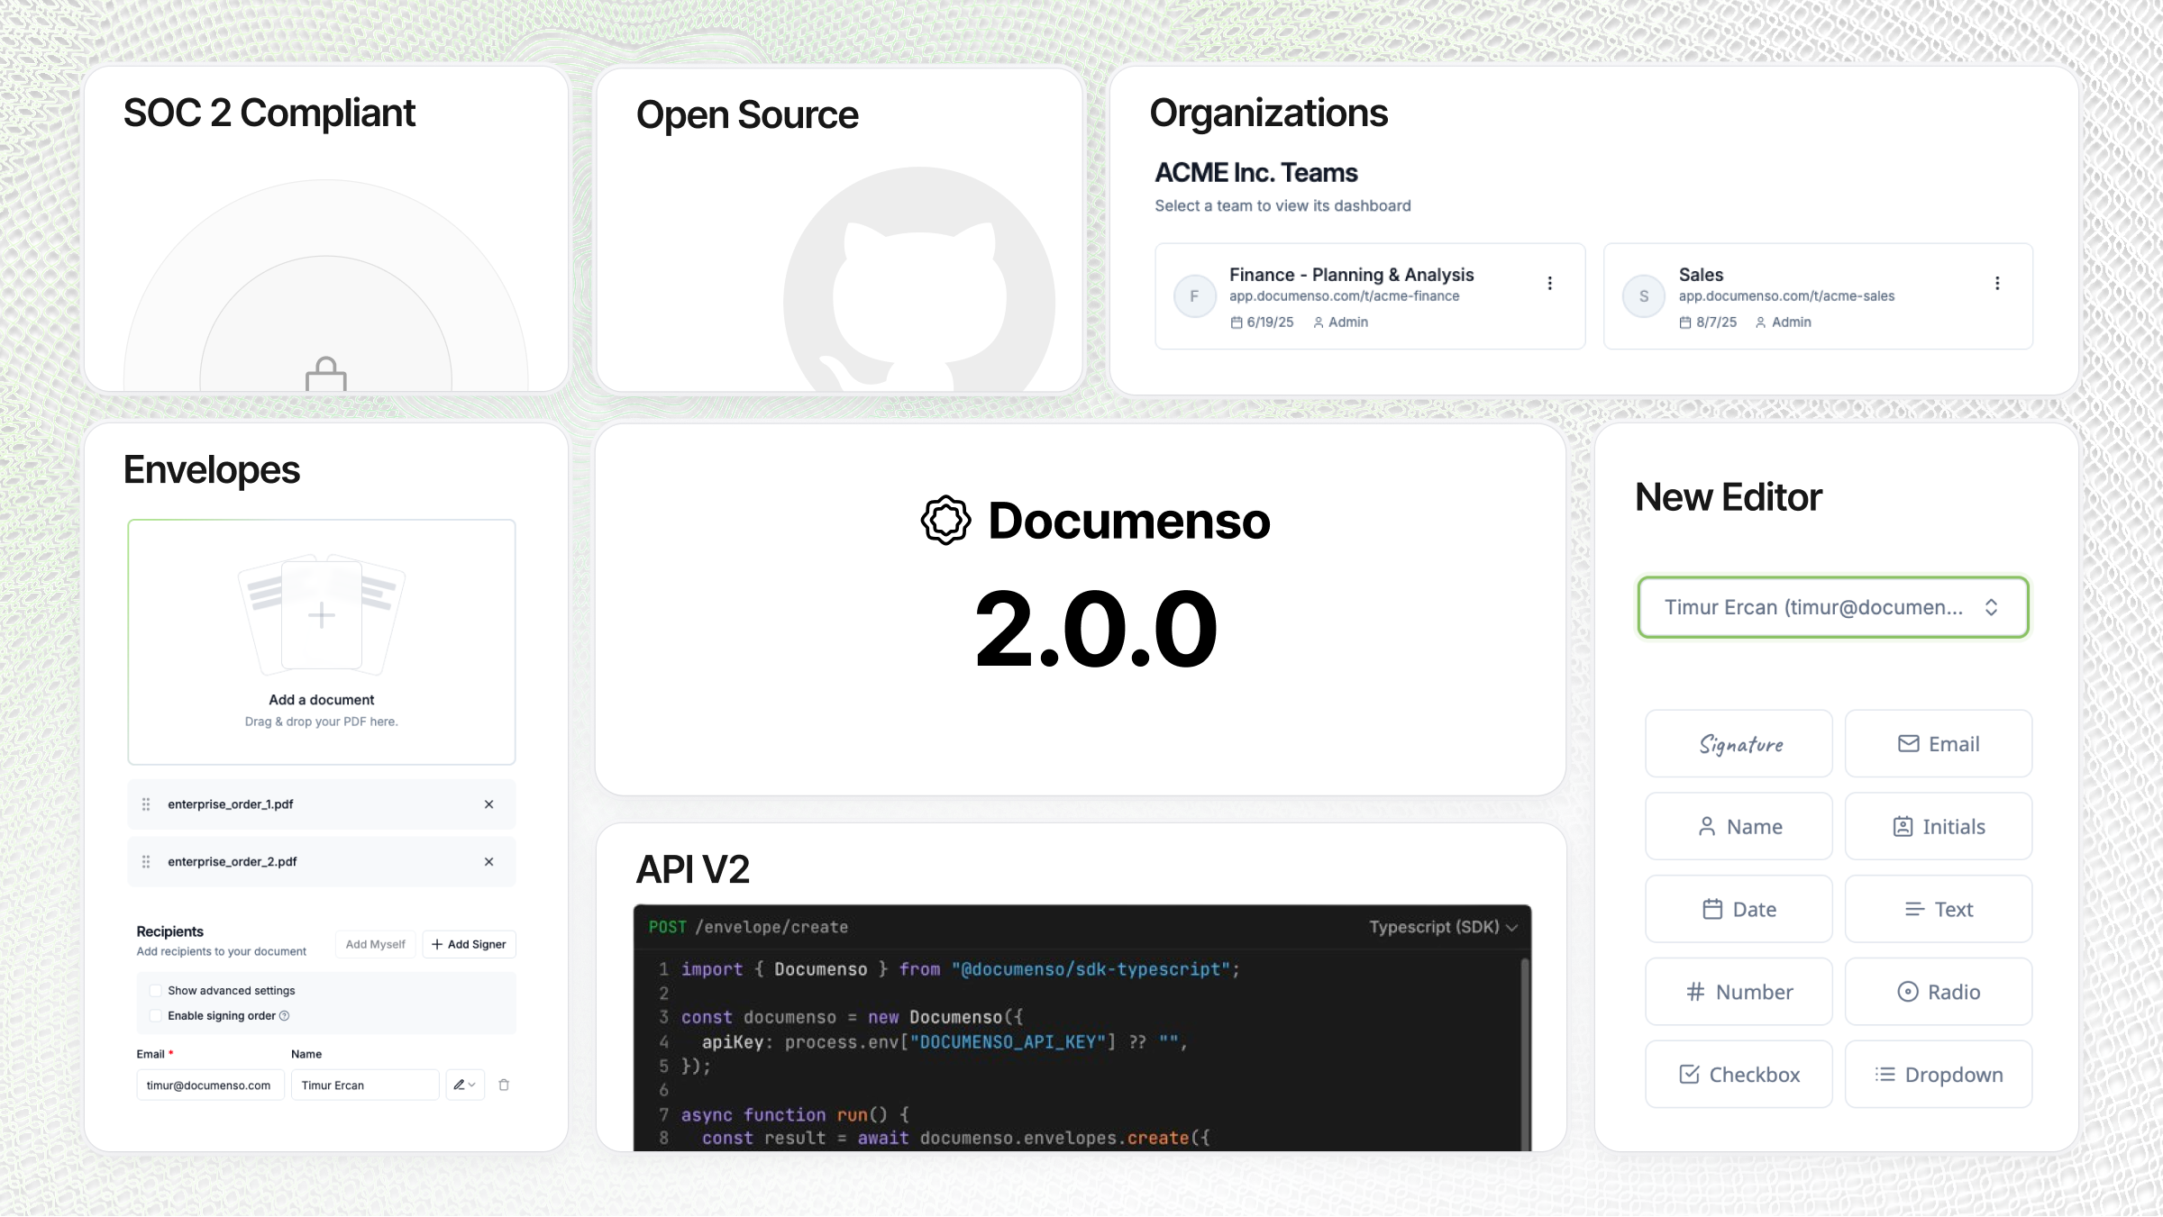Click the Documenso logo badge
2163x1217 pixels.
point(943,518)
